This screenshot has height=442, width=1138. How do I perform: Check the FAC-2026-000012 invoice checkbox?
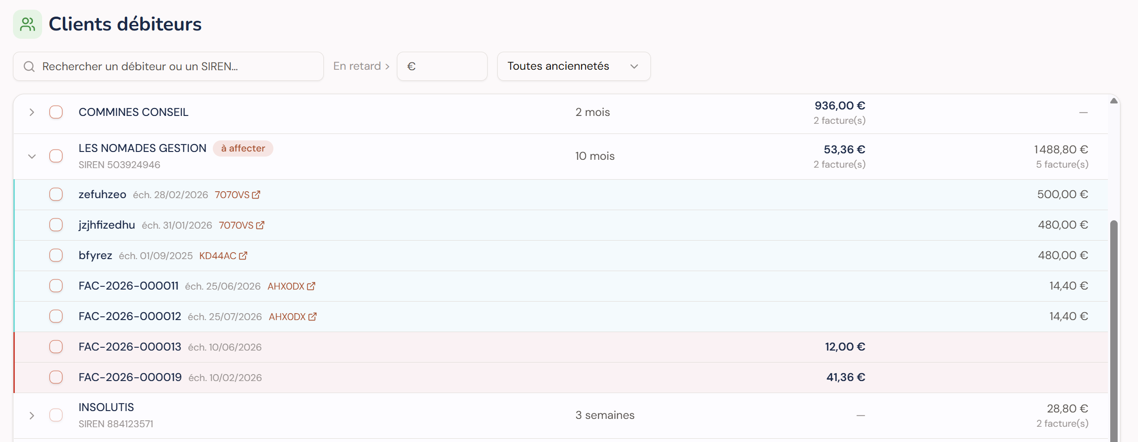point(56,316)
